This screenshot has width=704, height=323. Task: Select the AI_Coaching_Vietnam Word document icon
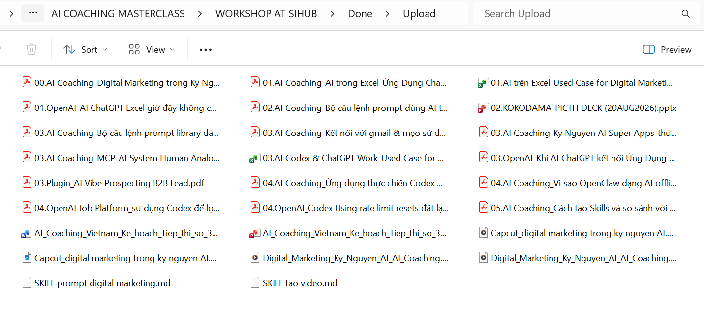pyautogui.click(x=27, y=233)
